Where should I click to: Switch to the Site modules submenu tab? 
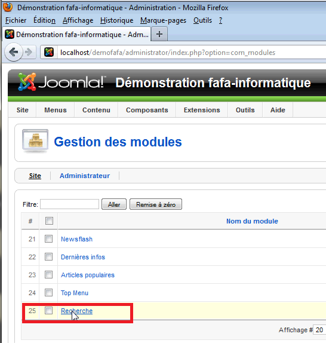[x=35, y=176]
